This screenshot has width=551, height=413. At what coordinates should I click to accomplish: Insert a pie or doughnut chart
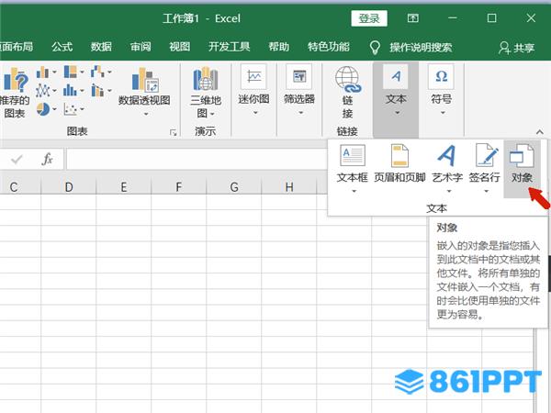click(43, 109)
